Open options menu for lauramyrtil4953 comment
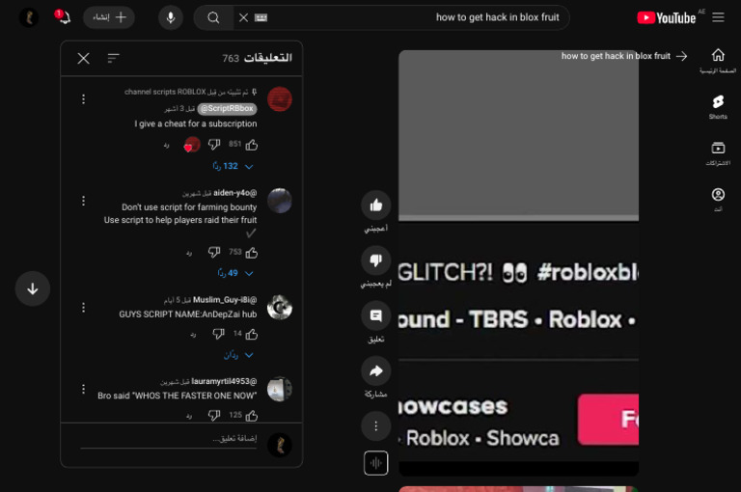 (83, 389)
